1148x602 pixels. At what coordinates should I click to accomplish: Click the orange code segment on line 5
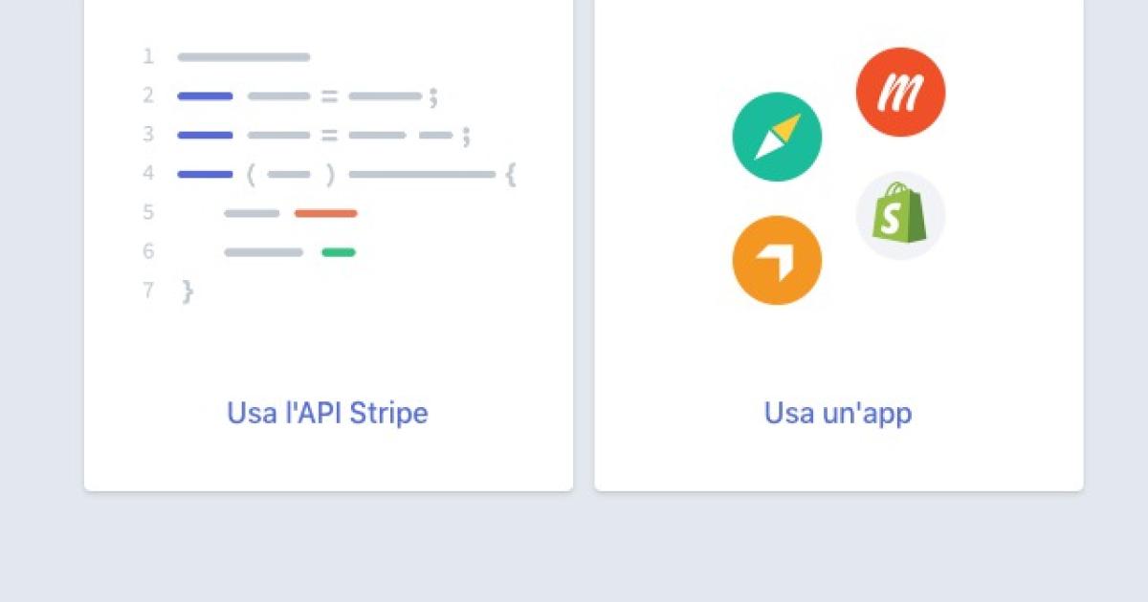[325, 213]
